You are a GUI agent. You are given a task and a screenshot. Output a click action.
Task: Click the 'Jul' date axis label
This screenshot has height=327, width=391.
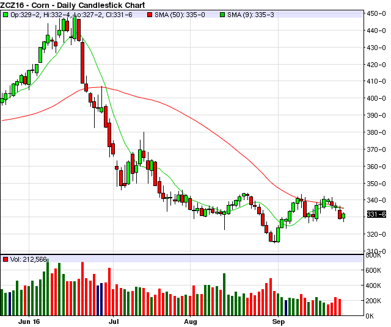(114, 322)
